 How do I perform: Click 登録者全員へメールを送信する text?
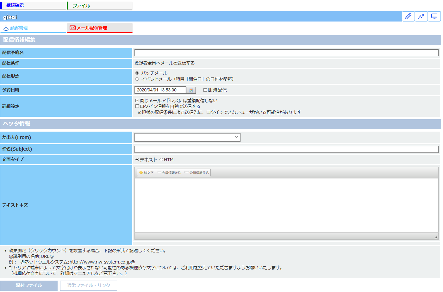coord(165,63)
